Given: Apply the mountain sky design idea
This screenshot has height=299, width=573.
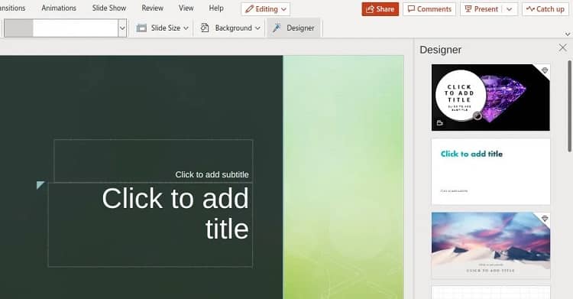Looking at the screenshot, I should 490,245.
